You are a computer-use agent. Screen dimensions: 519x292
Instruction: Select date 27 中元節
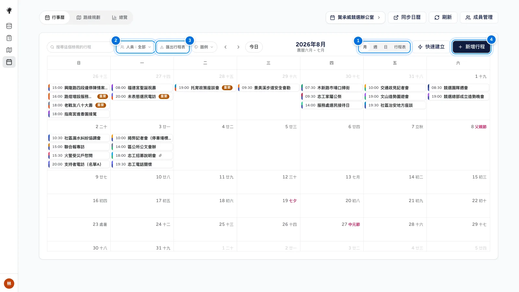[351, 224]
